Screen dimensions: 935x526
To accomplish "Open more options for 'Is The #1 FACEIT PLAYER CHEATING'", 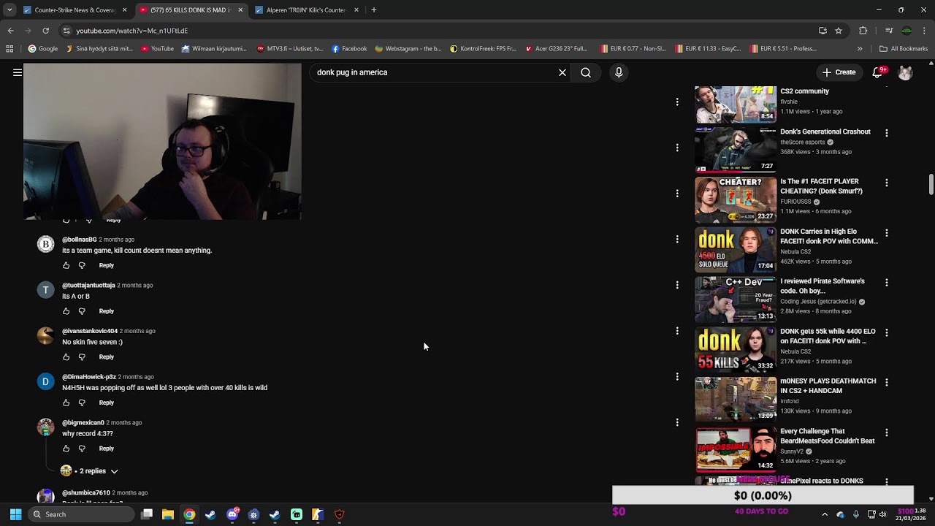I will coord(886,183).
